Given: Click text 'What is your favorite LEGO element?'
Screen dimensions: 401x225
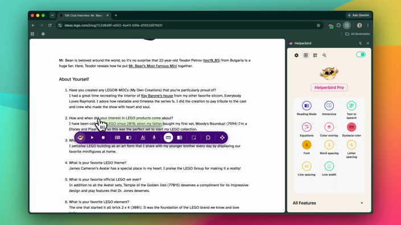Looking at the screenshot, I should tap(99, 202).
